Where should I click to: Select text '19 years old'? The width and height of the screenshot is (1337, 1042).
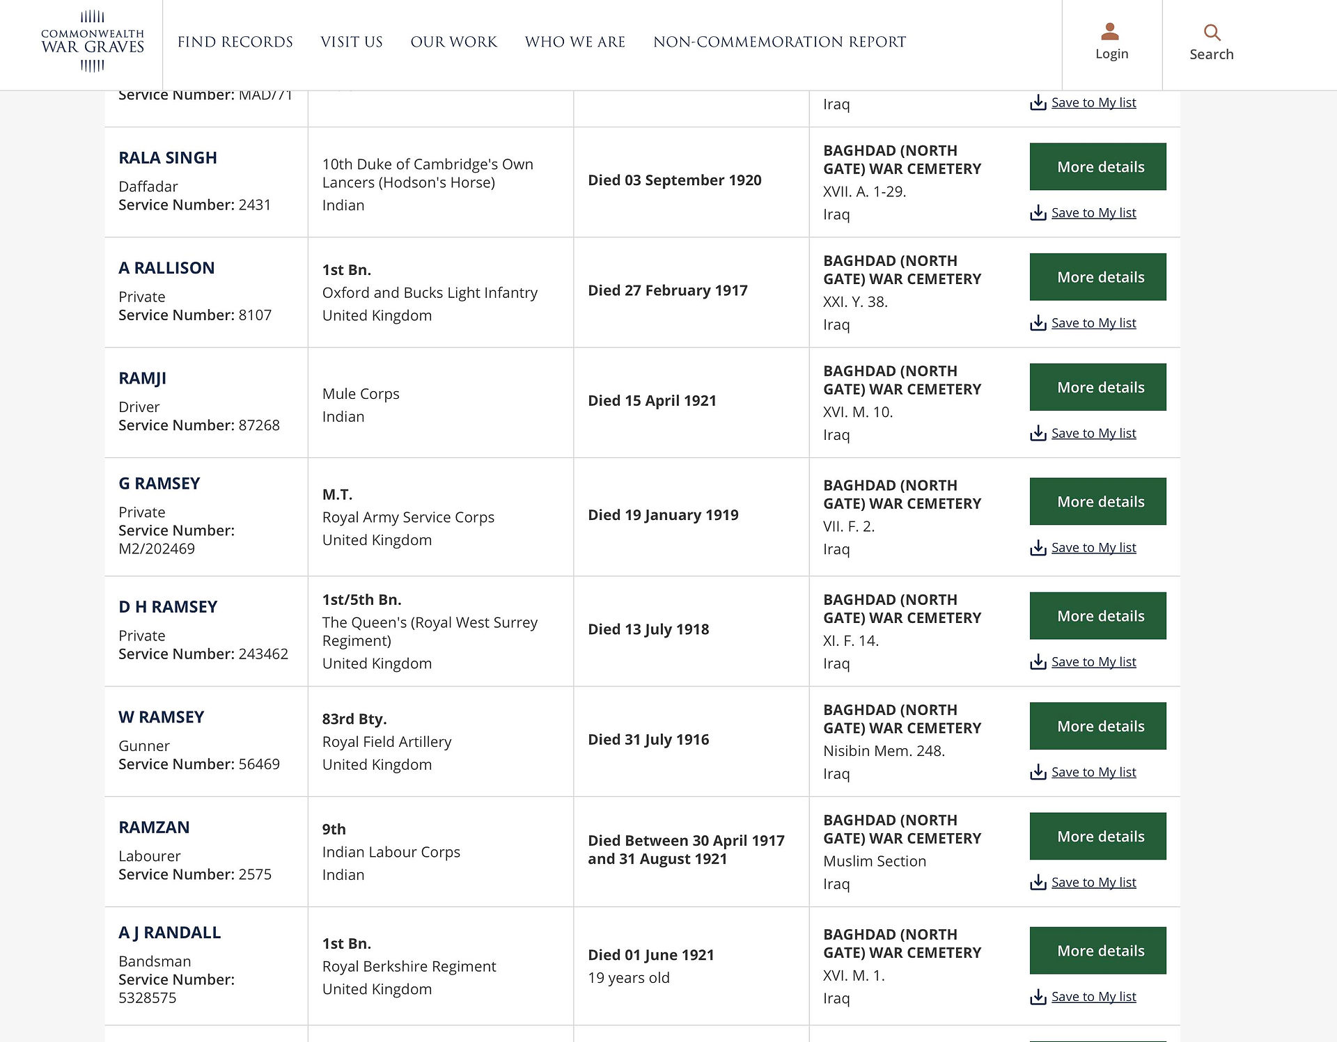click(x=629, y=978)
